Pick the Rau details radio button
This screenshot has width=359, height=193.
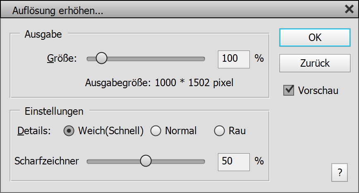219,131
